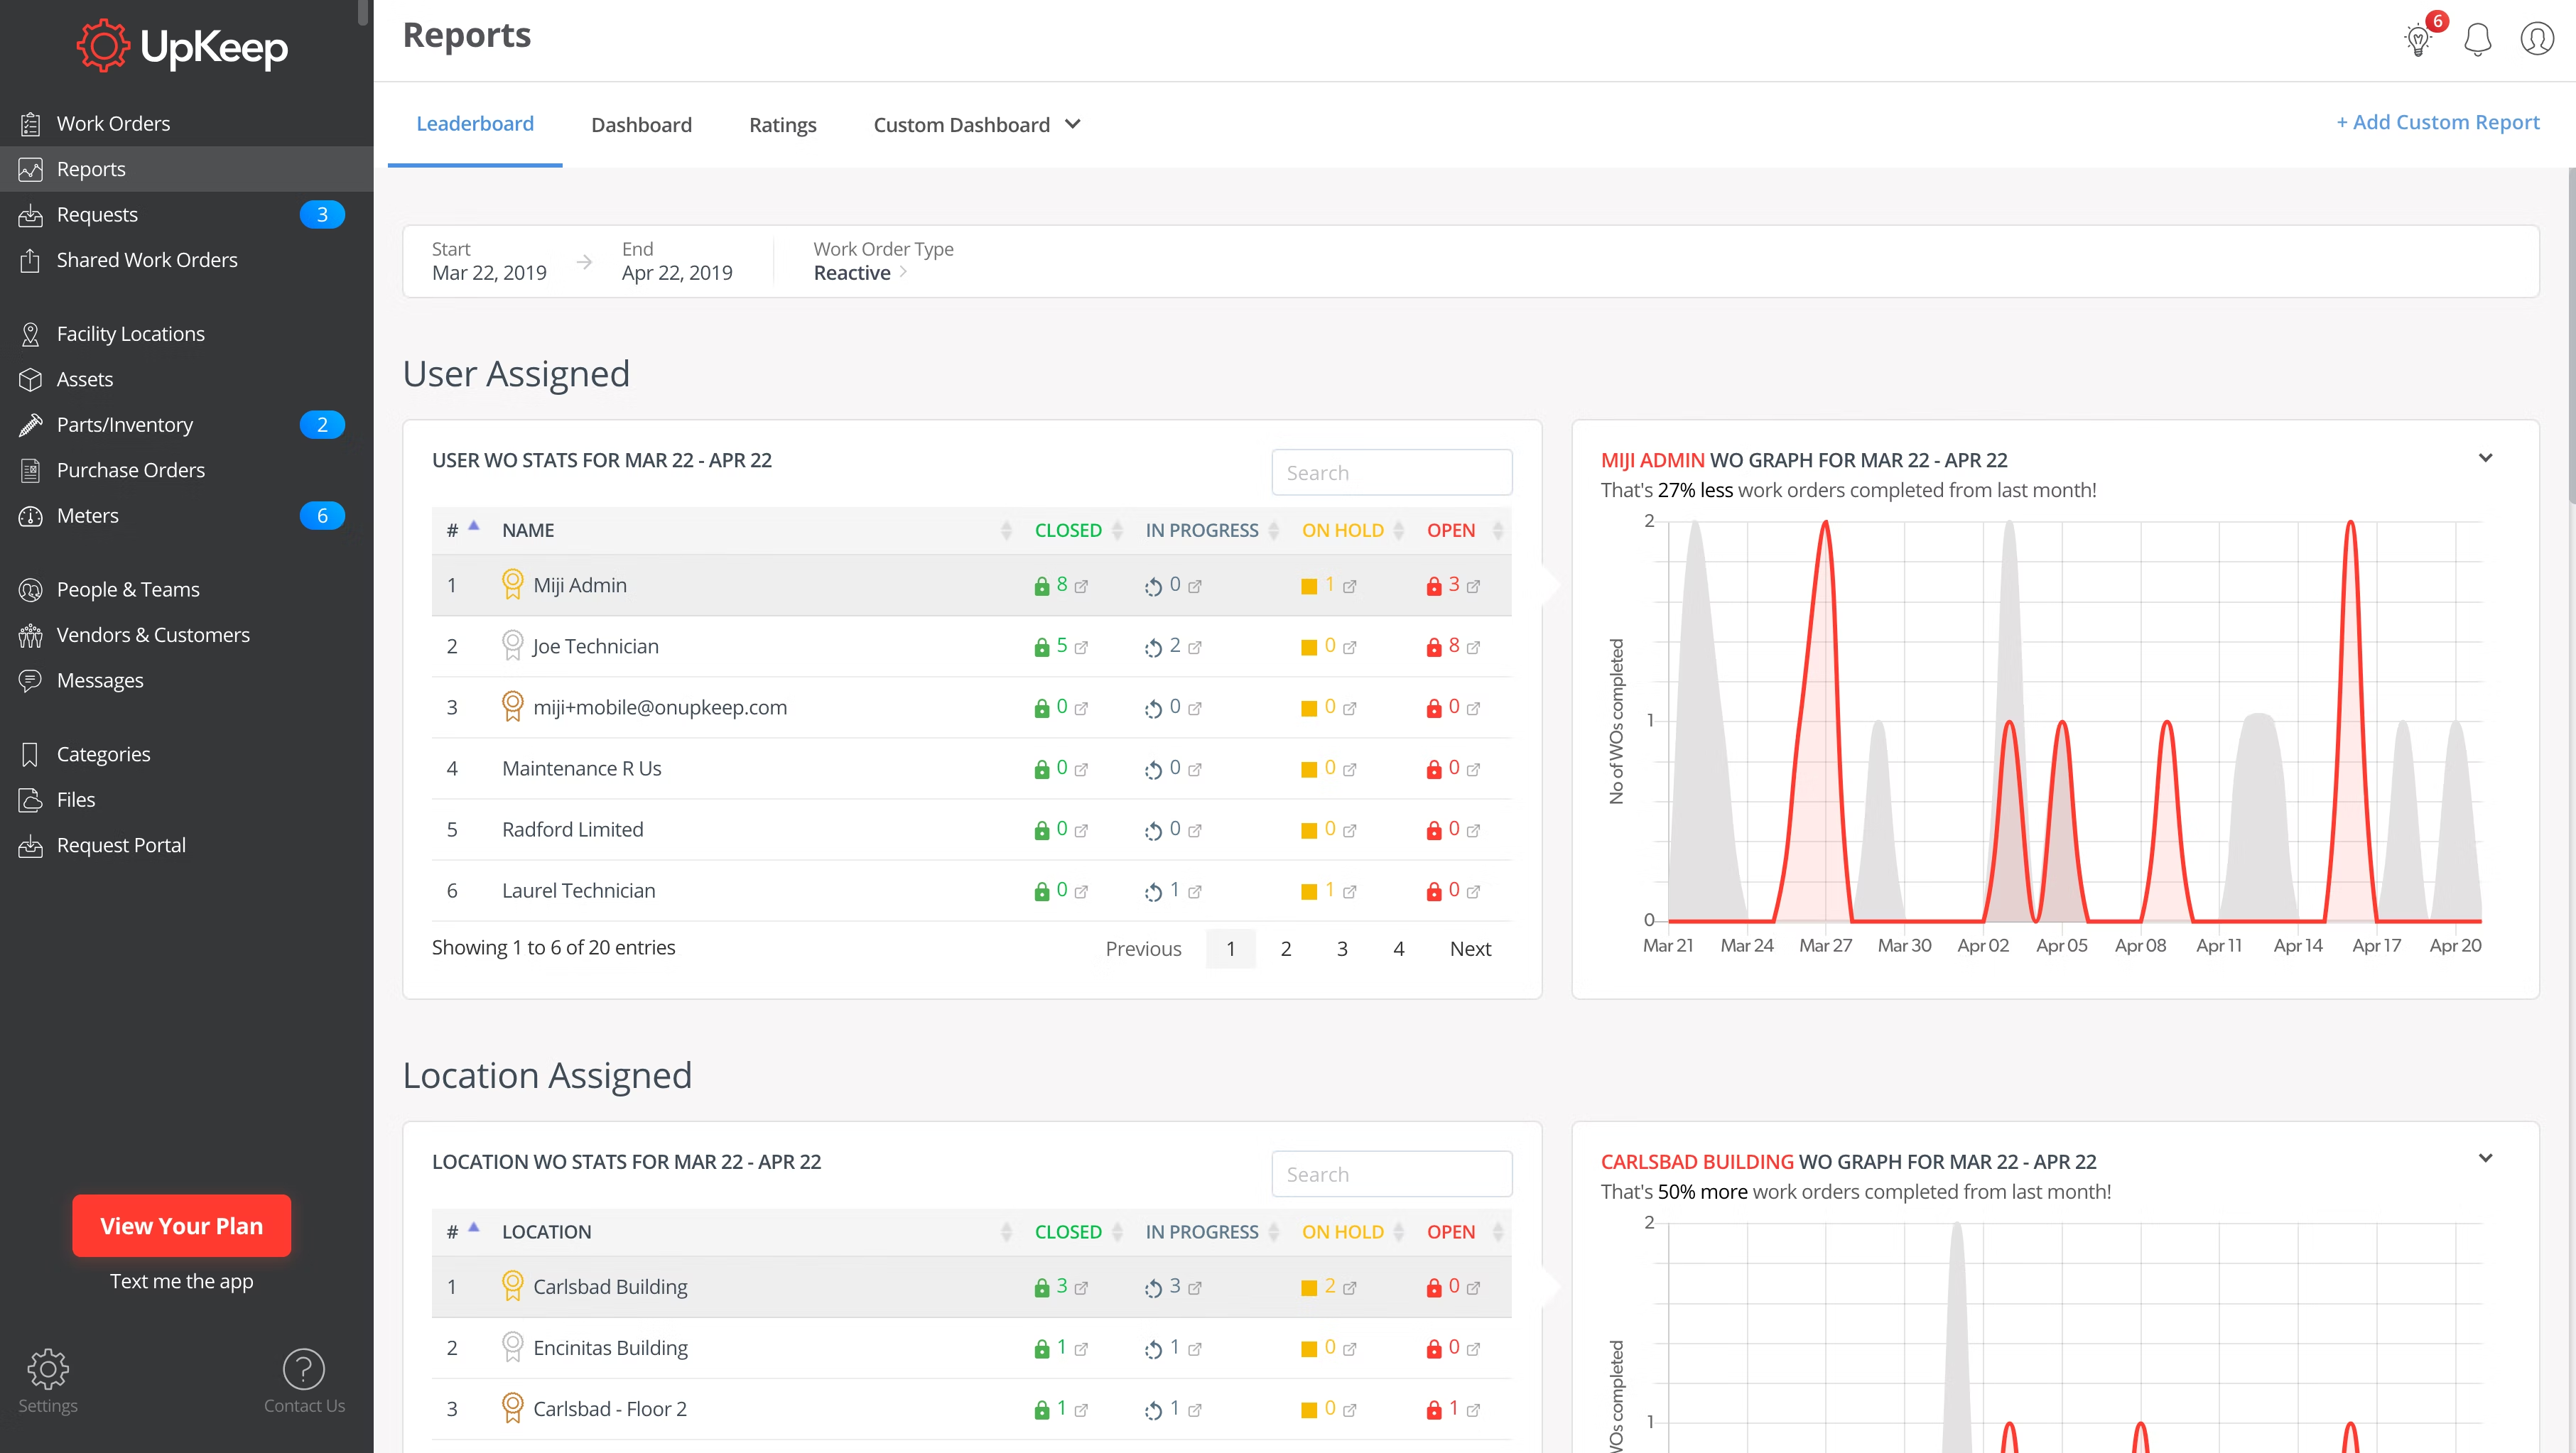
Task: Click Add Custom Report
Action: click(x=2437, y=122)
